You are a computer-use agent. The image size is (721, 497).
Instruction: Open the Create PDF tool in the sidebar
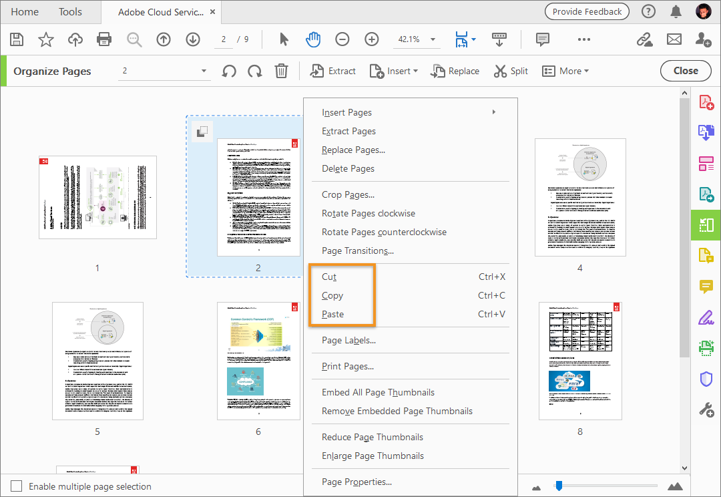click(x=706, y=102)
